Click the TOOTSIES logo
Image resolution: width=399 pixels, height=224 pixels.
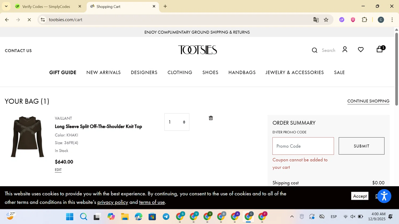[x=197, y=50]
